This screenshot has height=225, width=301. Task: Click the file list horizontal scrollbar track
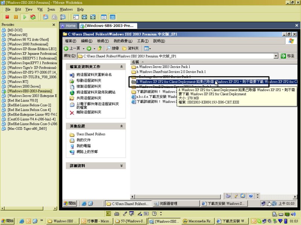click(178, 196)
